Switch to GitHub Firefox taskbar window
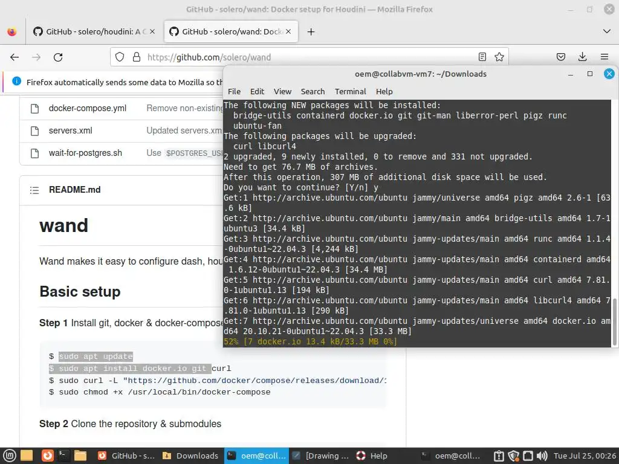 click(126, 456)
